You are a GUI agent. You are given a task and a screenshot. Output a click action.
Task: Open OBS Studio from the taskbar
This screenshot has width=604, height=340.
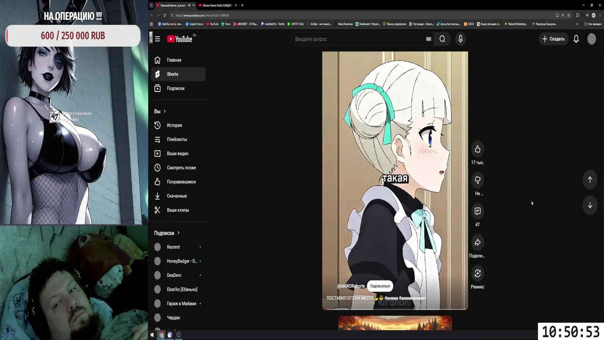179,335
